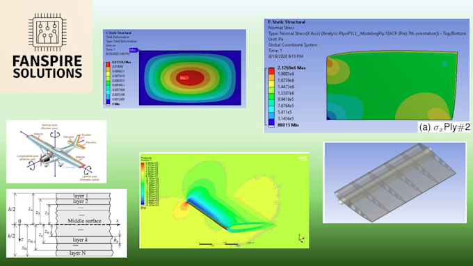Image resolution: width=473 pixels, height=266 pixels.
Task: Open the transparent wing structure CAD model
Action: tap(395, 183)
